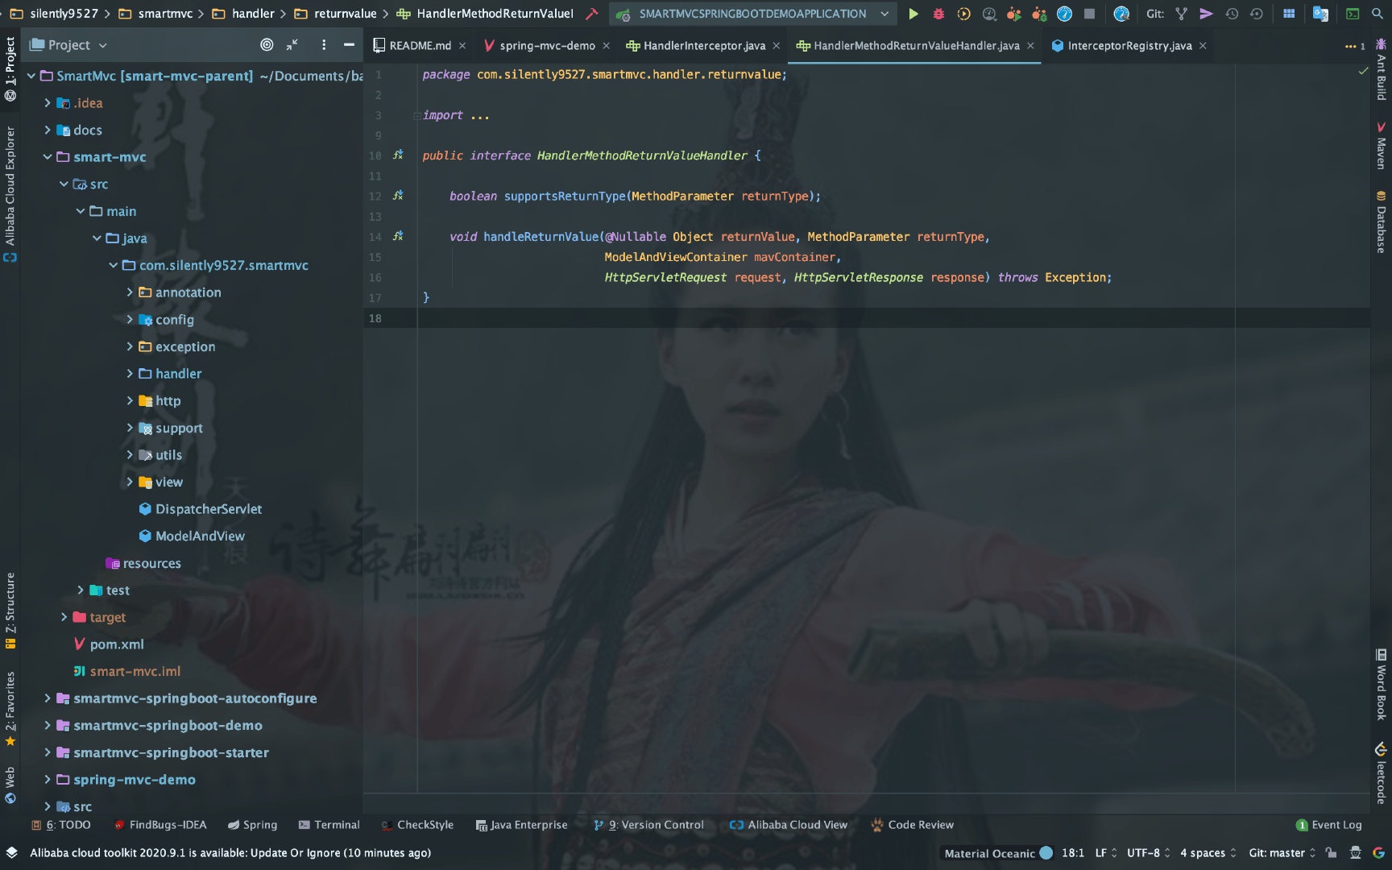Click the Git rollback icon
1392x870 pixels.
pos(1257,14)
